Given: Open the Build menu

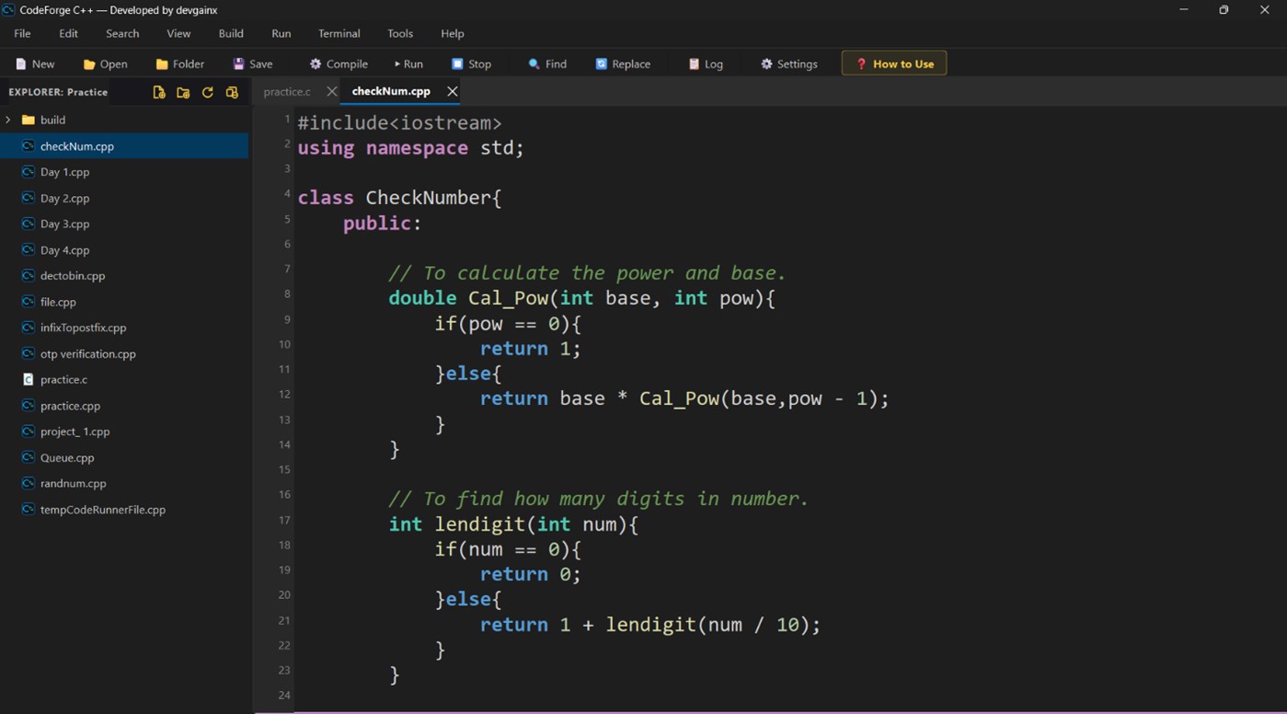Looking at the screenshot, I should tap(231, 33).
